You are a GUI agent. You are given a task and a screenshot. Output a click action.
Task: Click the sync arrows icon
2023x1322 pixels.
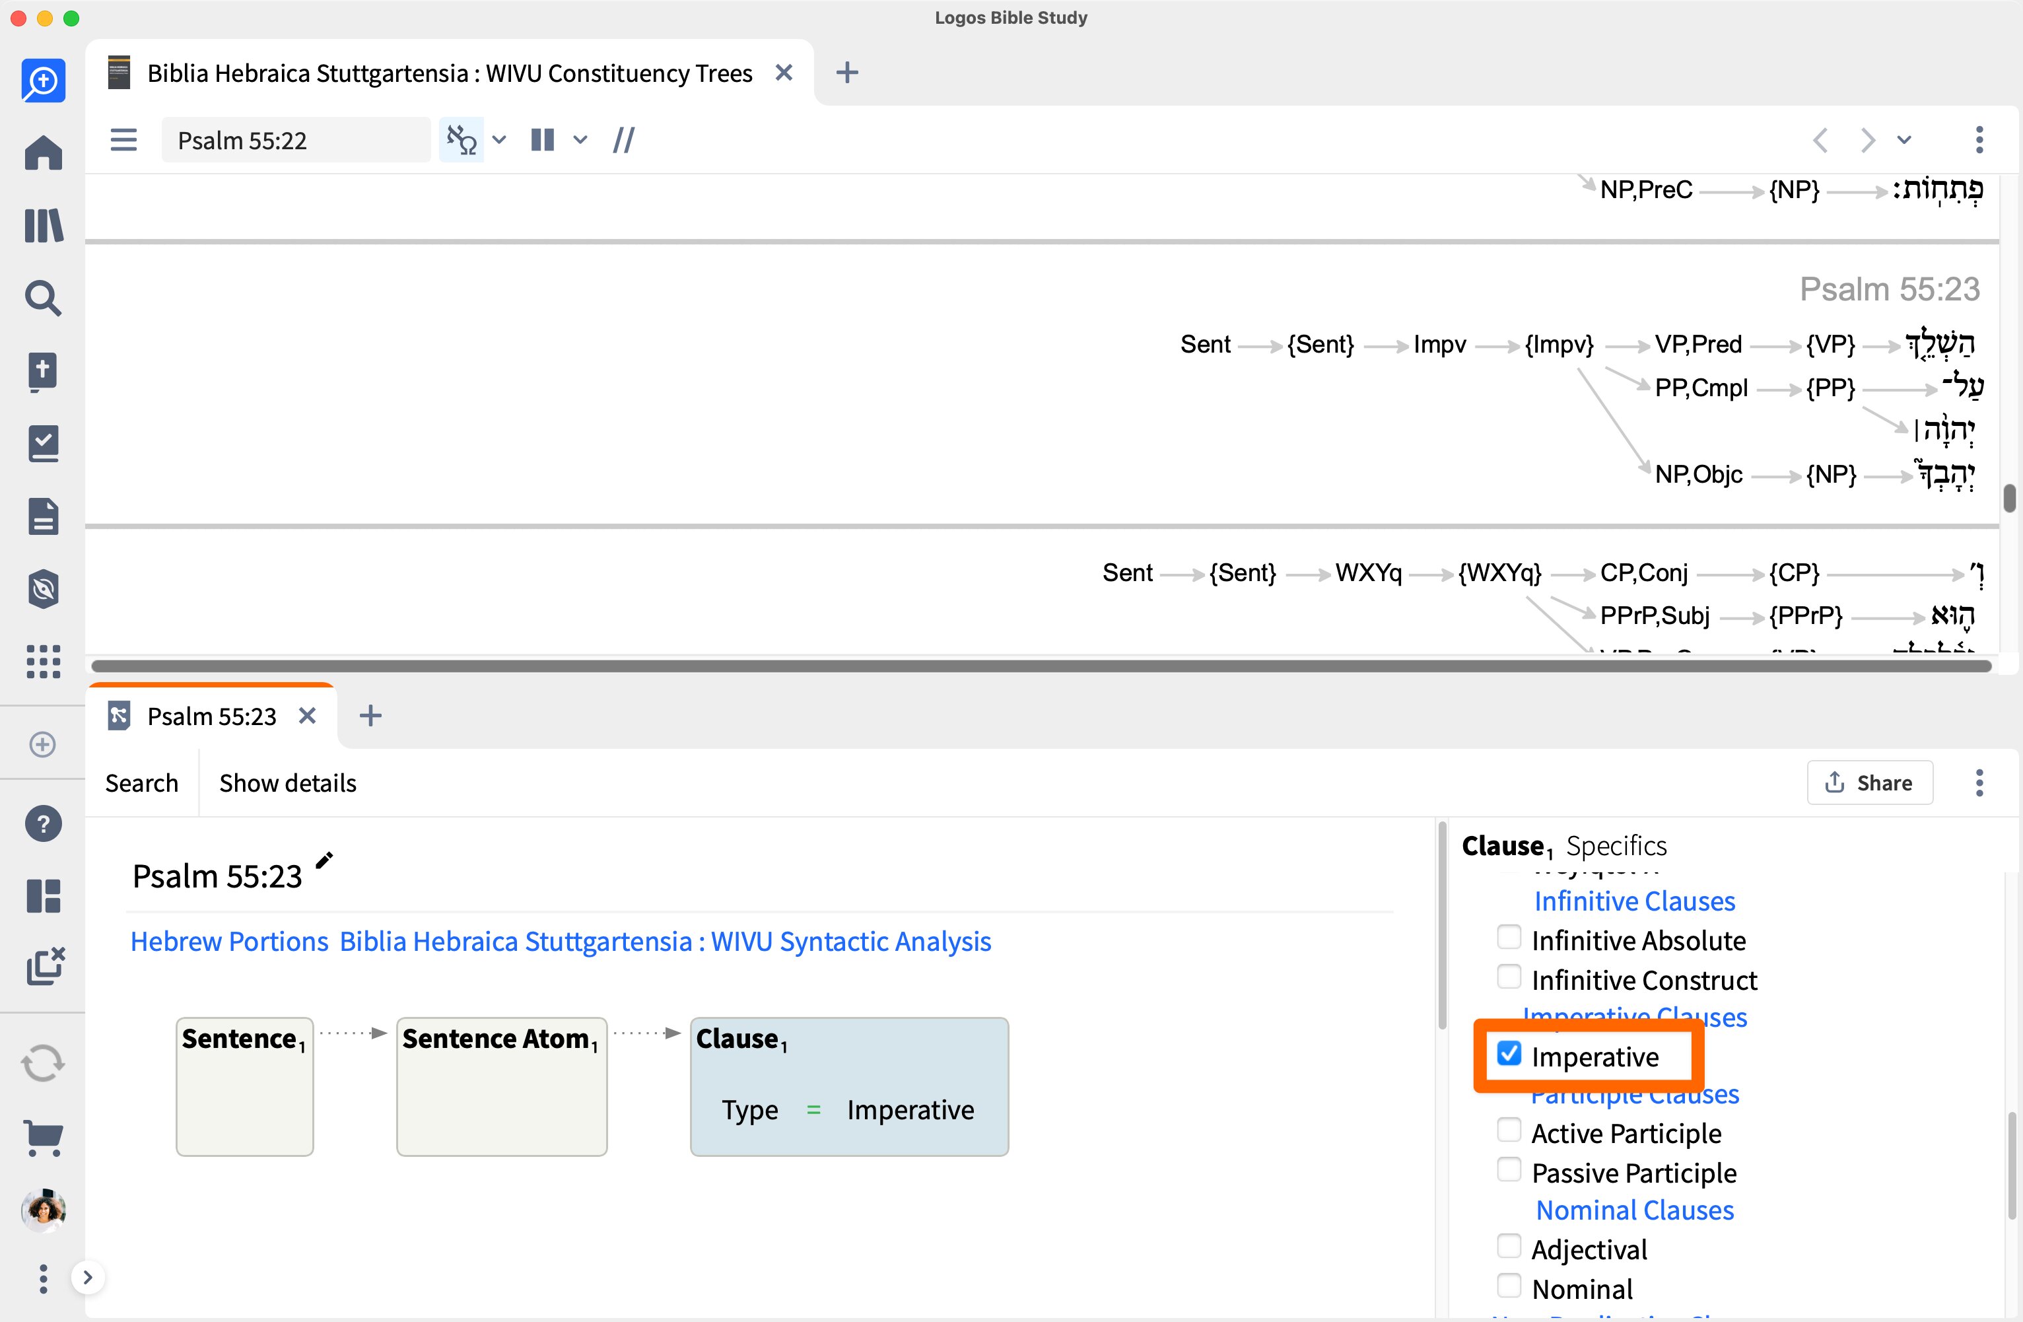point(44,1064)
